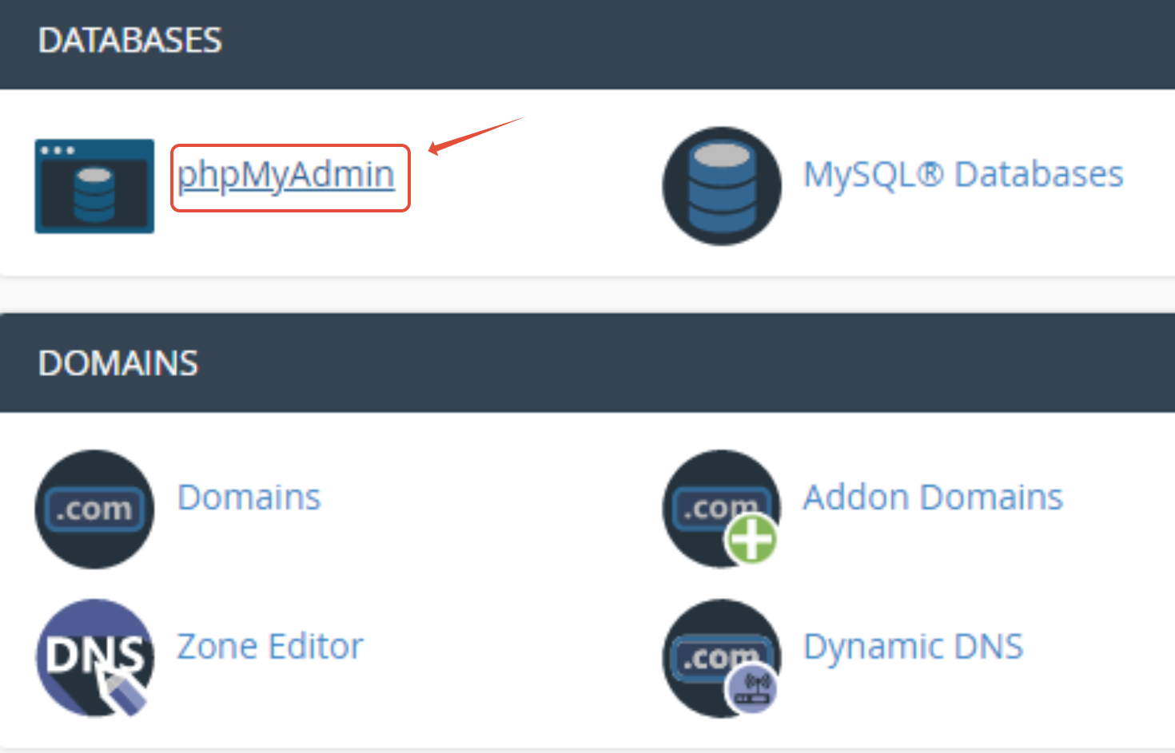Image resolution: width=1175 pixels, height=753 pixels.
Task: Click the Zone Editor DNS icon
Action: (x=94, y=658)
